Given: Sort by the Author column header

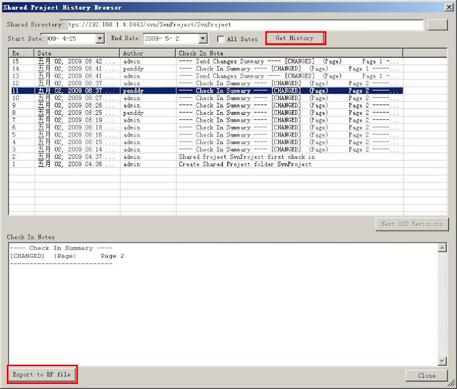Looking at the screenshot, I should (147, 53).
